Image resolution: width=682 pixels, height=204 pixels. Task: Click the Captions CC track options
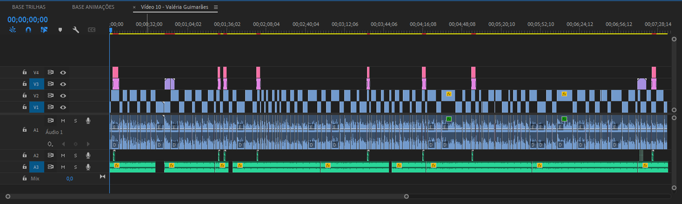click(91, 29)
